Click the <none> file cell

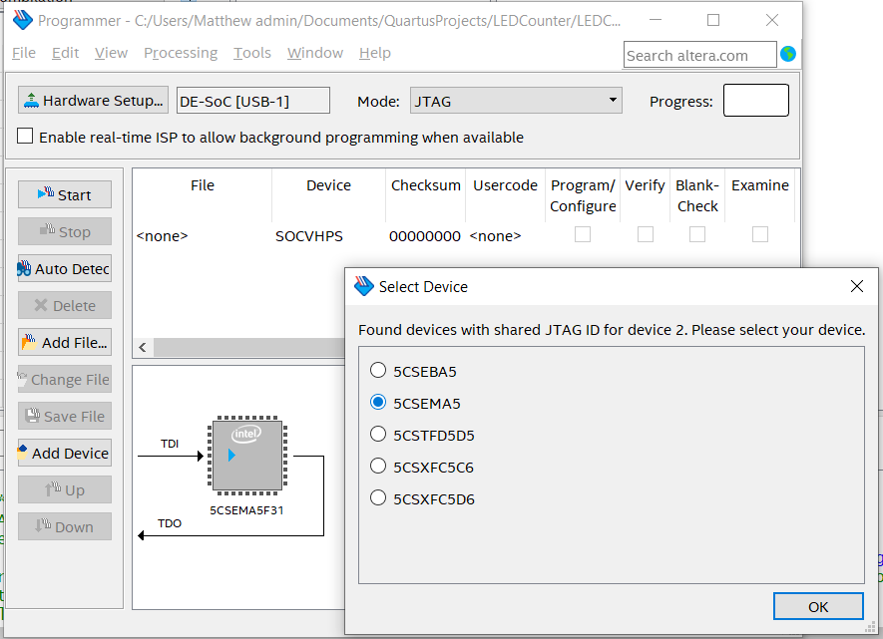(x=162, y=236)
